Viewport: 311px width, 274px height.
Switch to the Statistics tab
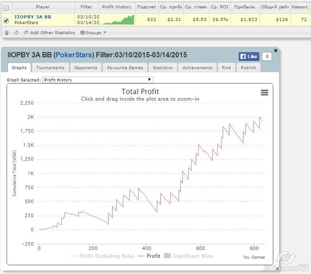click(x=163, y=68)
